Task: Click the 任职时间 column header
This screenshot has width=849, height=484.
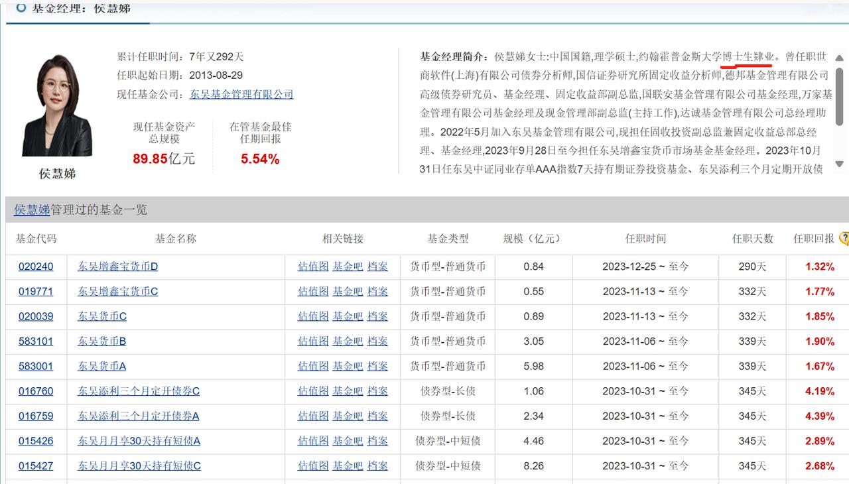Action: point(645,239)
